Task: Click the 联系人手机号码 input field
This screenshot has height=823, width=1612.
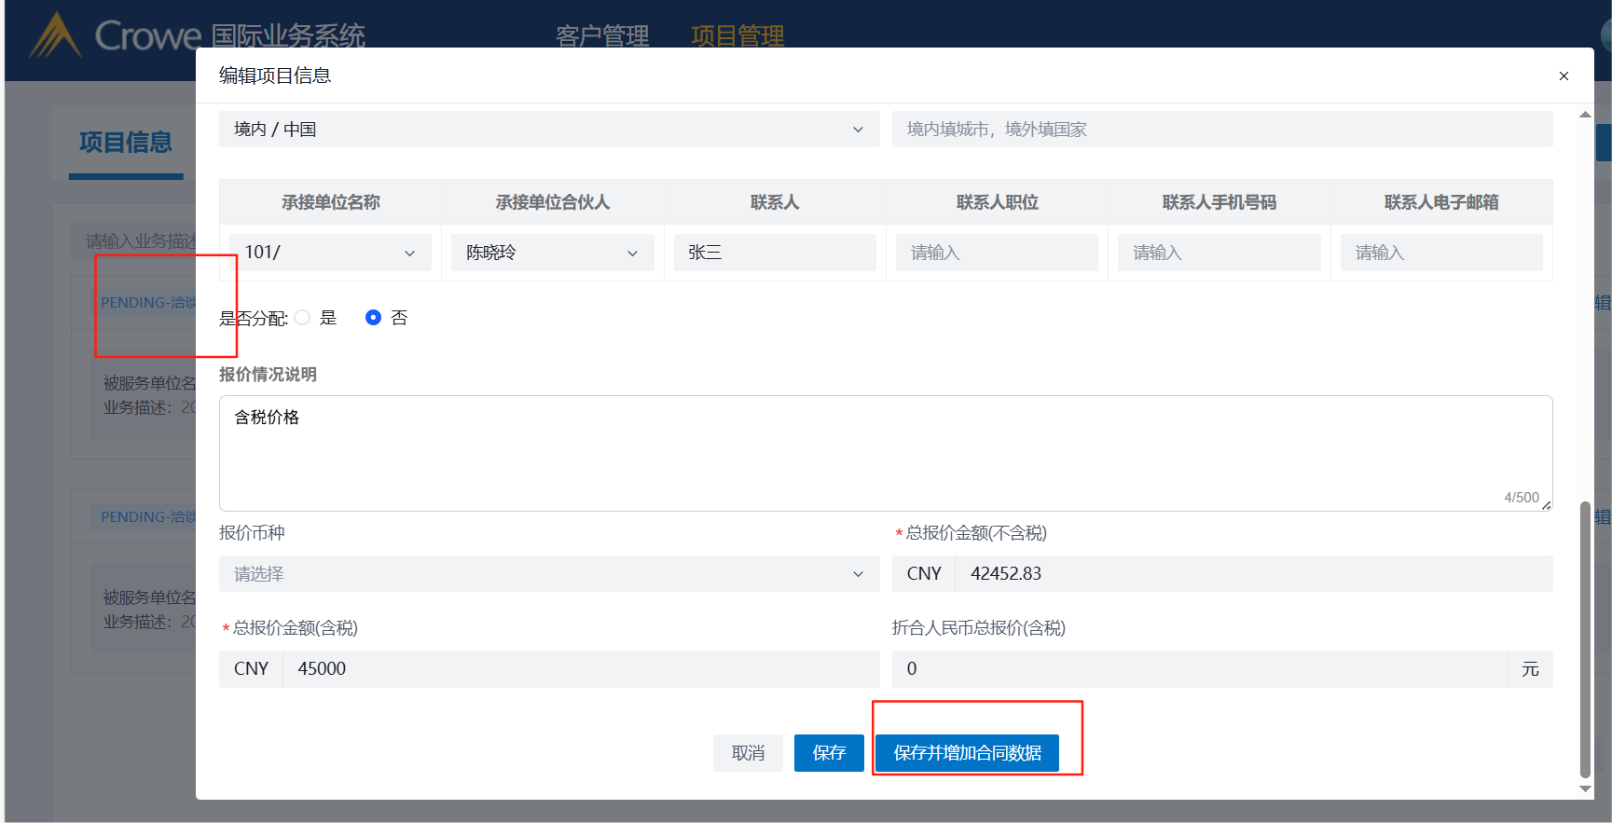Action: (1219, 253)
